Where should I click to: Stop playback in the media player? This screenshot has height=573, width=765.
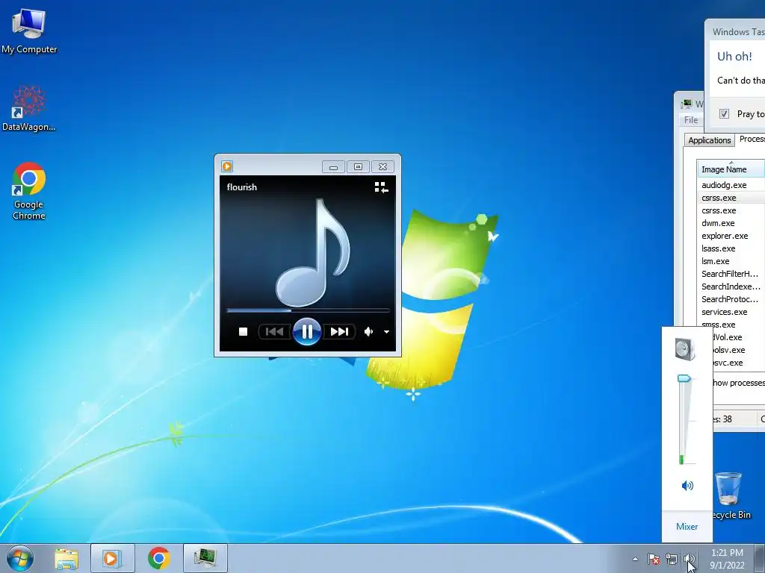(x=243, y=332)
